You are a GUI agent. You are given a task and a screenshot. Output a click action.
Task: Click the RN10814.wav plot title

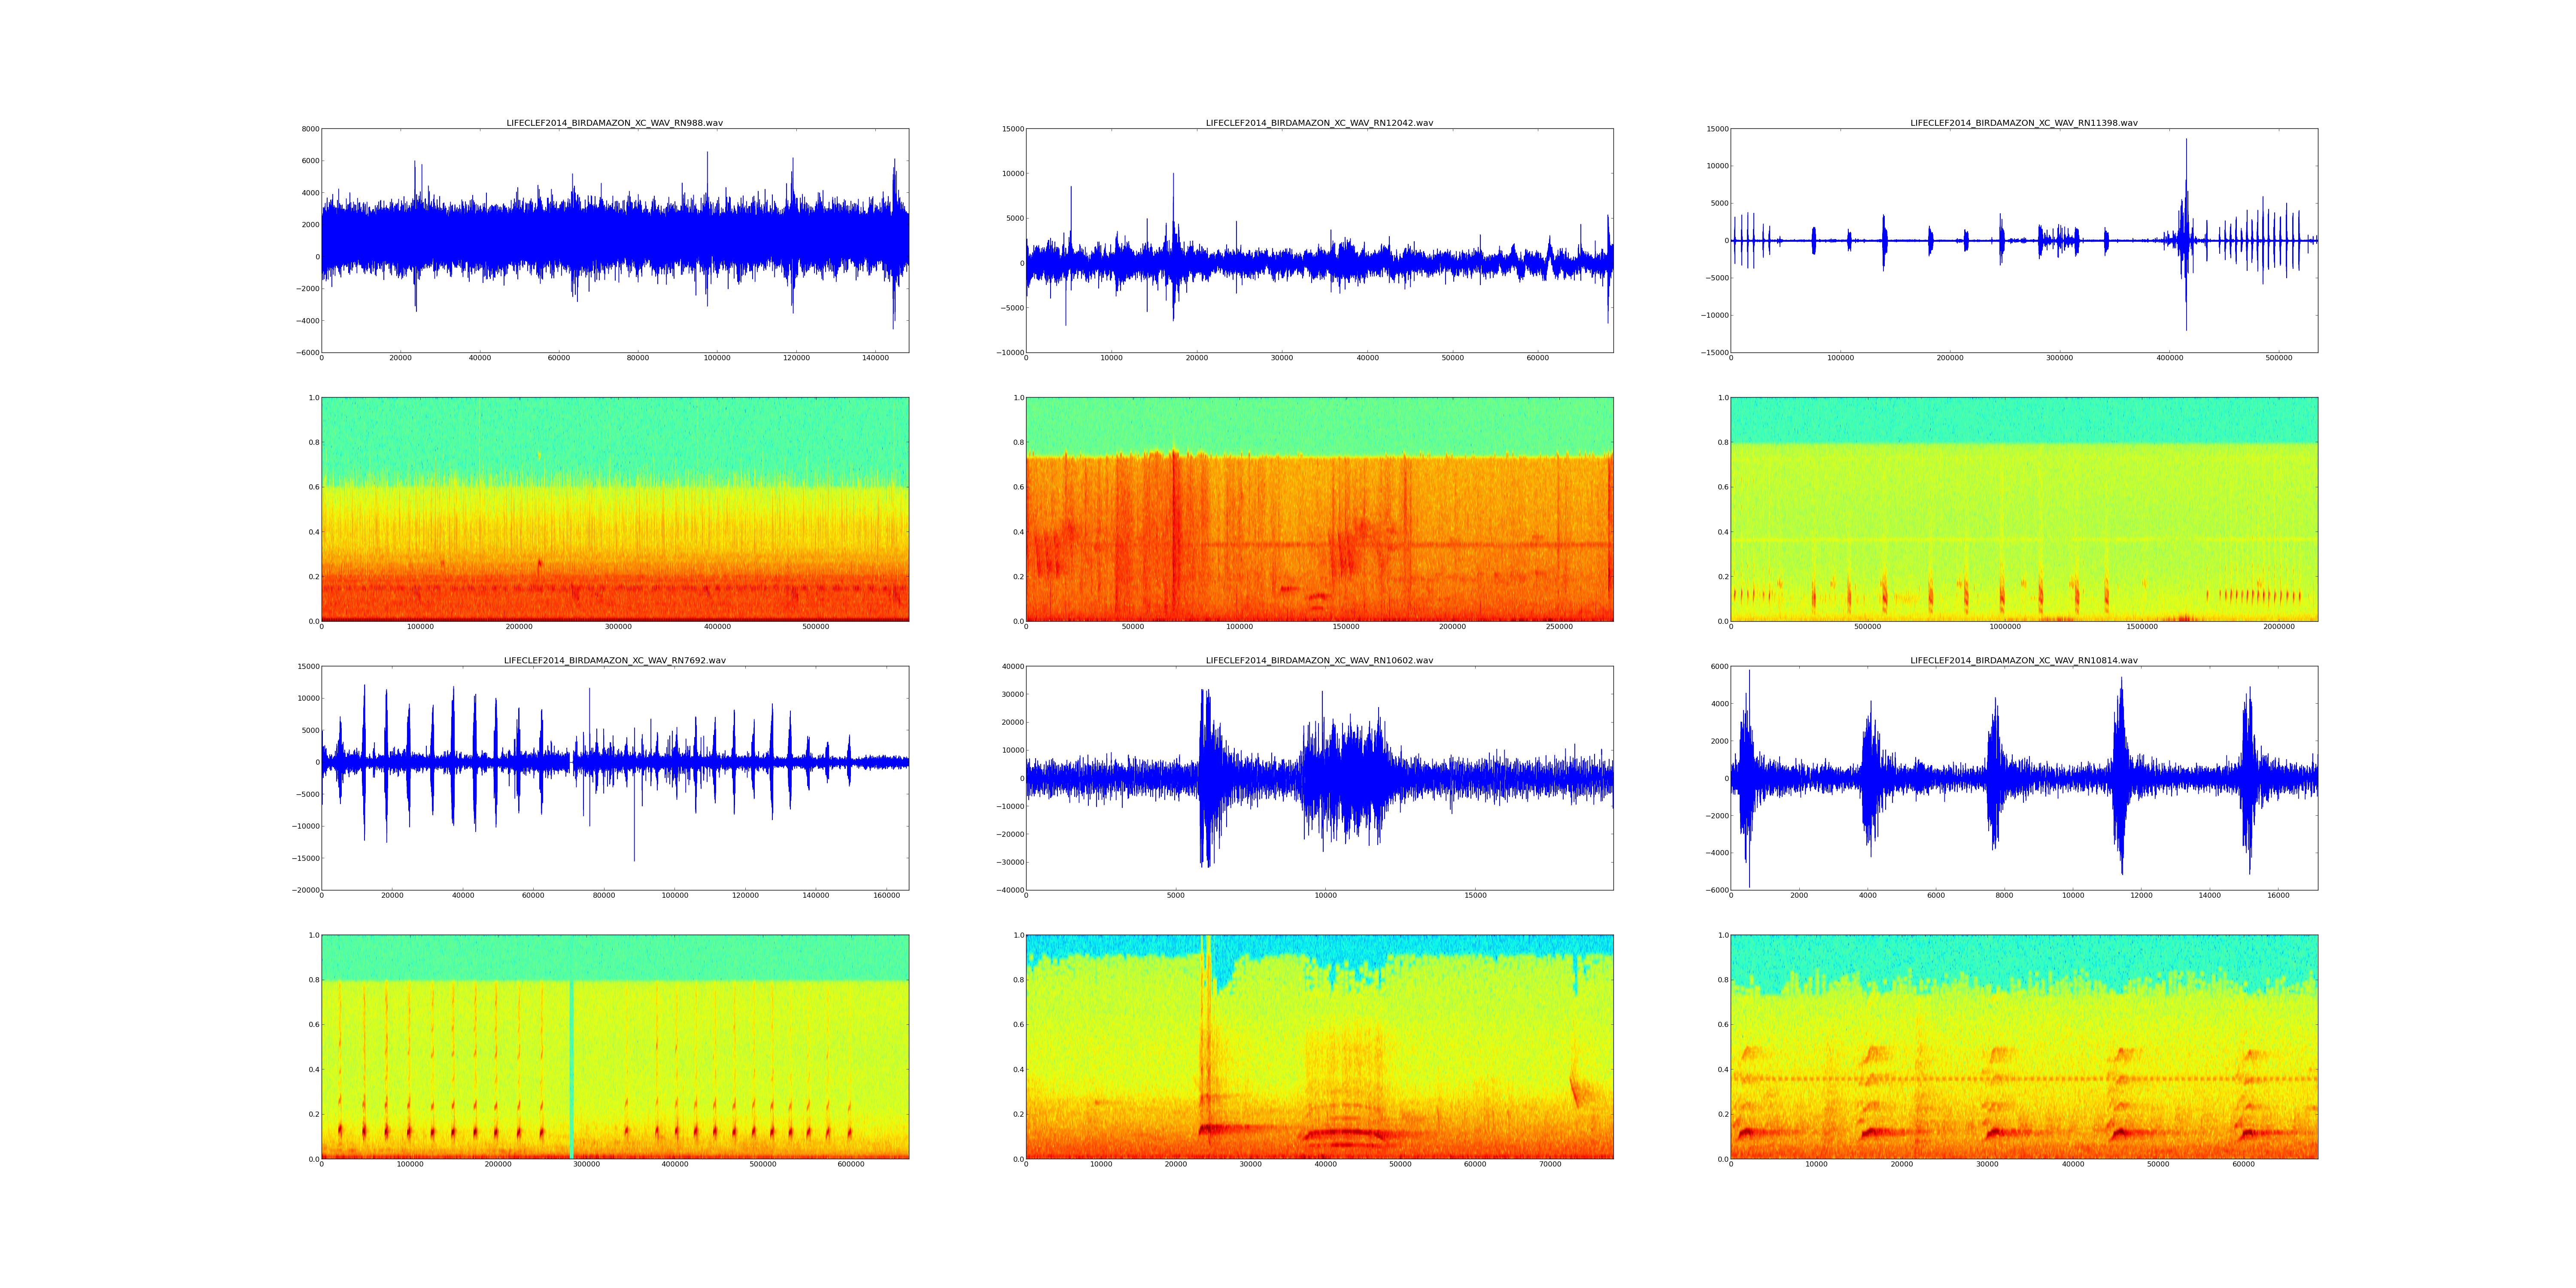coord(2023,660)
